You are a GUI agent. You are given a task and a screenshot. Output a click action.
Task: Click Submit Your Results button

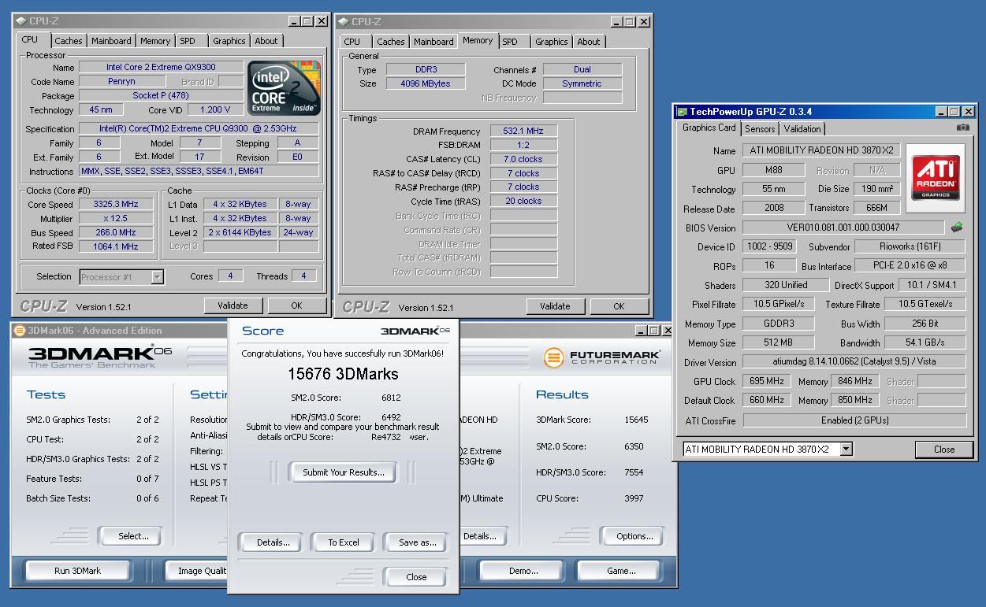click(x=344, y=472)
